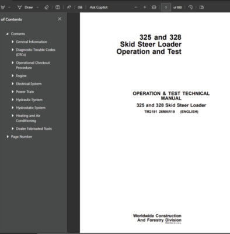Open the Contents root entry

[18, 34]
